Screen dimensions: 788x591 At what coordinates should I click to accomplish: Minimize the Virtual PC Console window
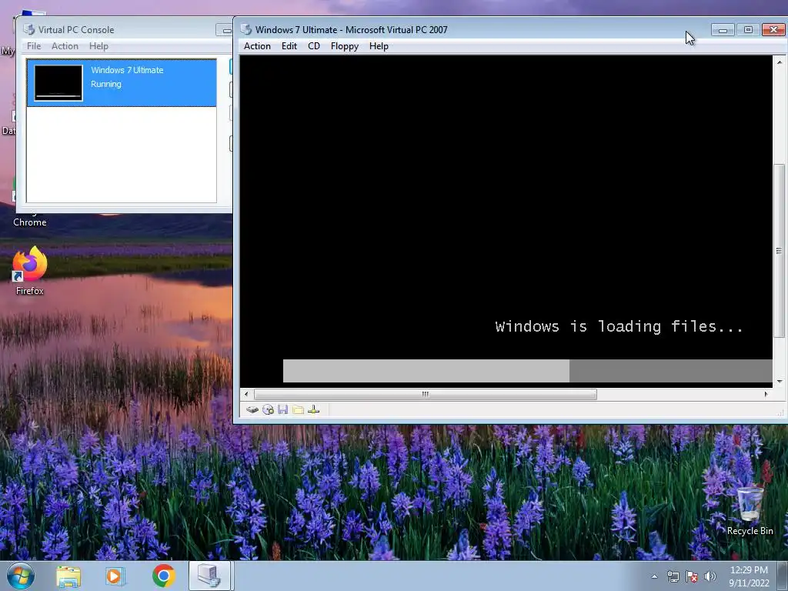(225, 30)
